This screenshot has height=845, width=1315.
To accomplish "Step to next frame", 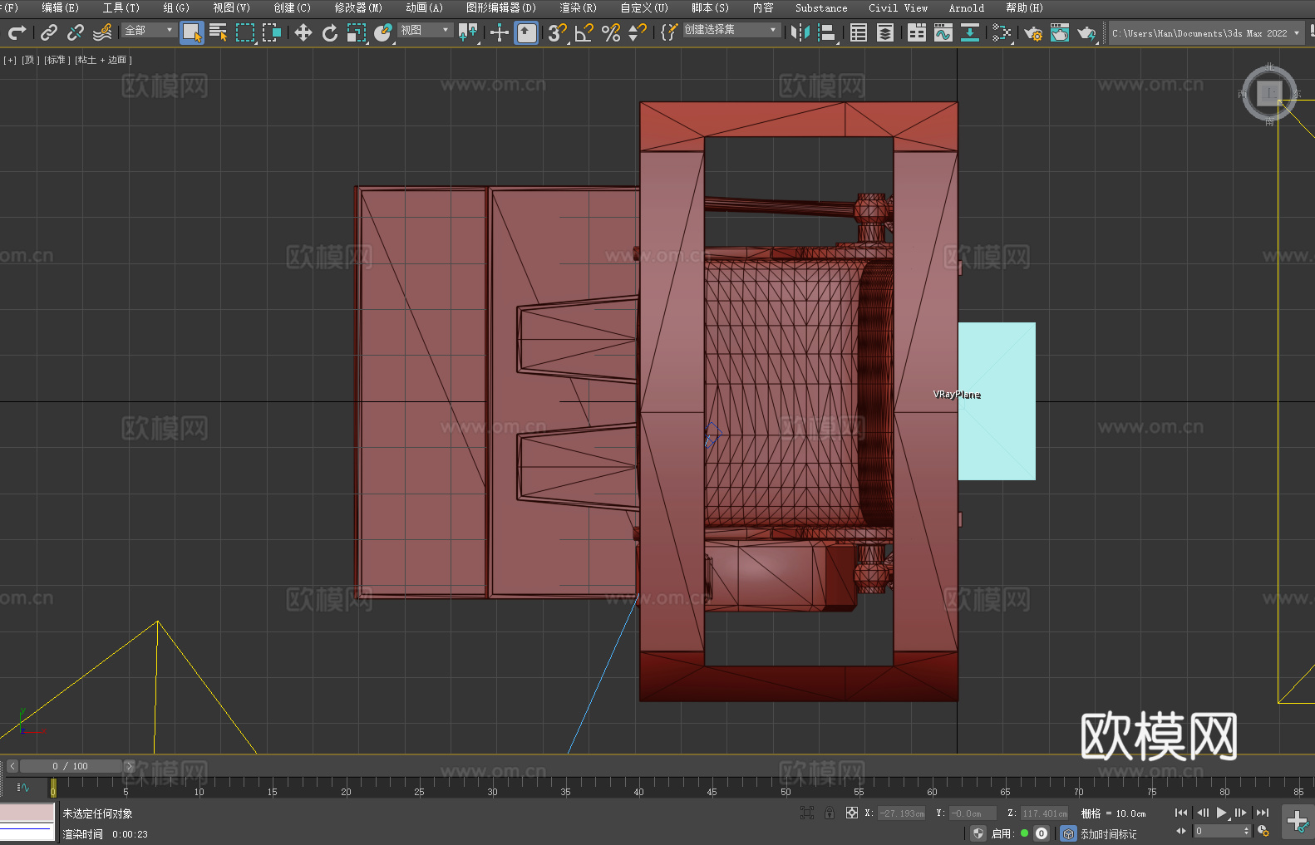I will 1241,813.
